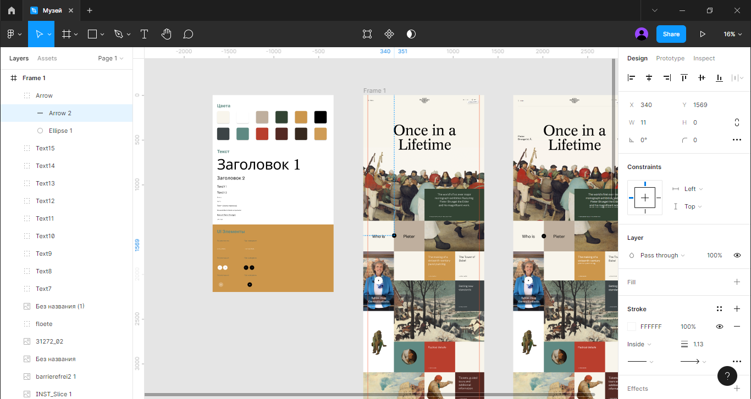
Task: Click the stroke color swatch FFFFFF
Action: tap(632, 327)
